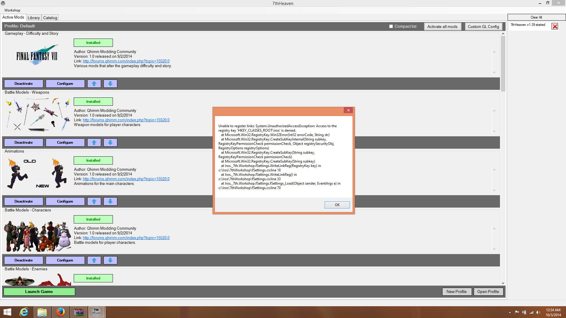Screen dimensions: 566x318
Task: Move Battle Models Weapons mod up
Action: 94,143
